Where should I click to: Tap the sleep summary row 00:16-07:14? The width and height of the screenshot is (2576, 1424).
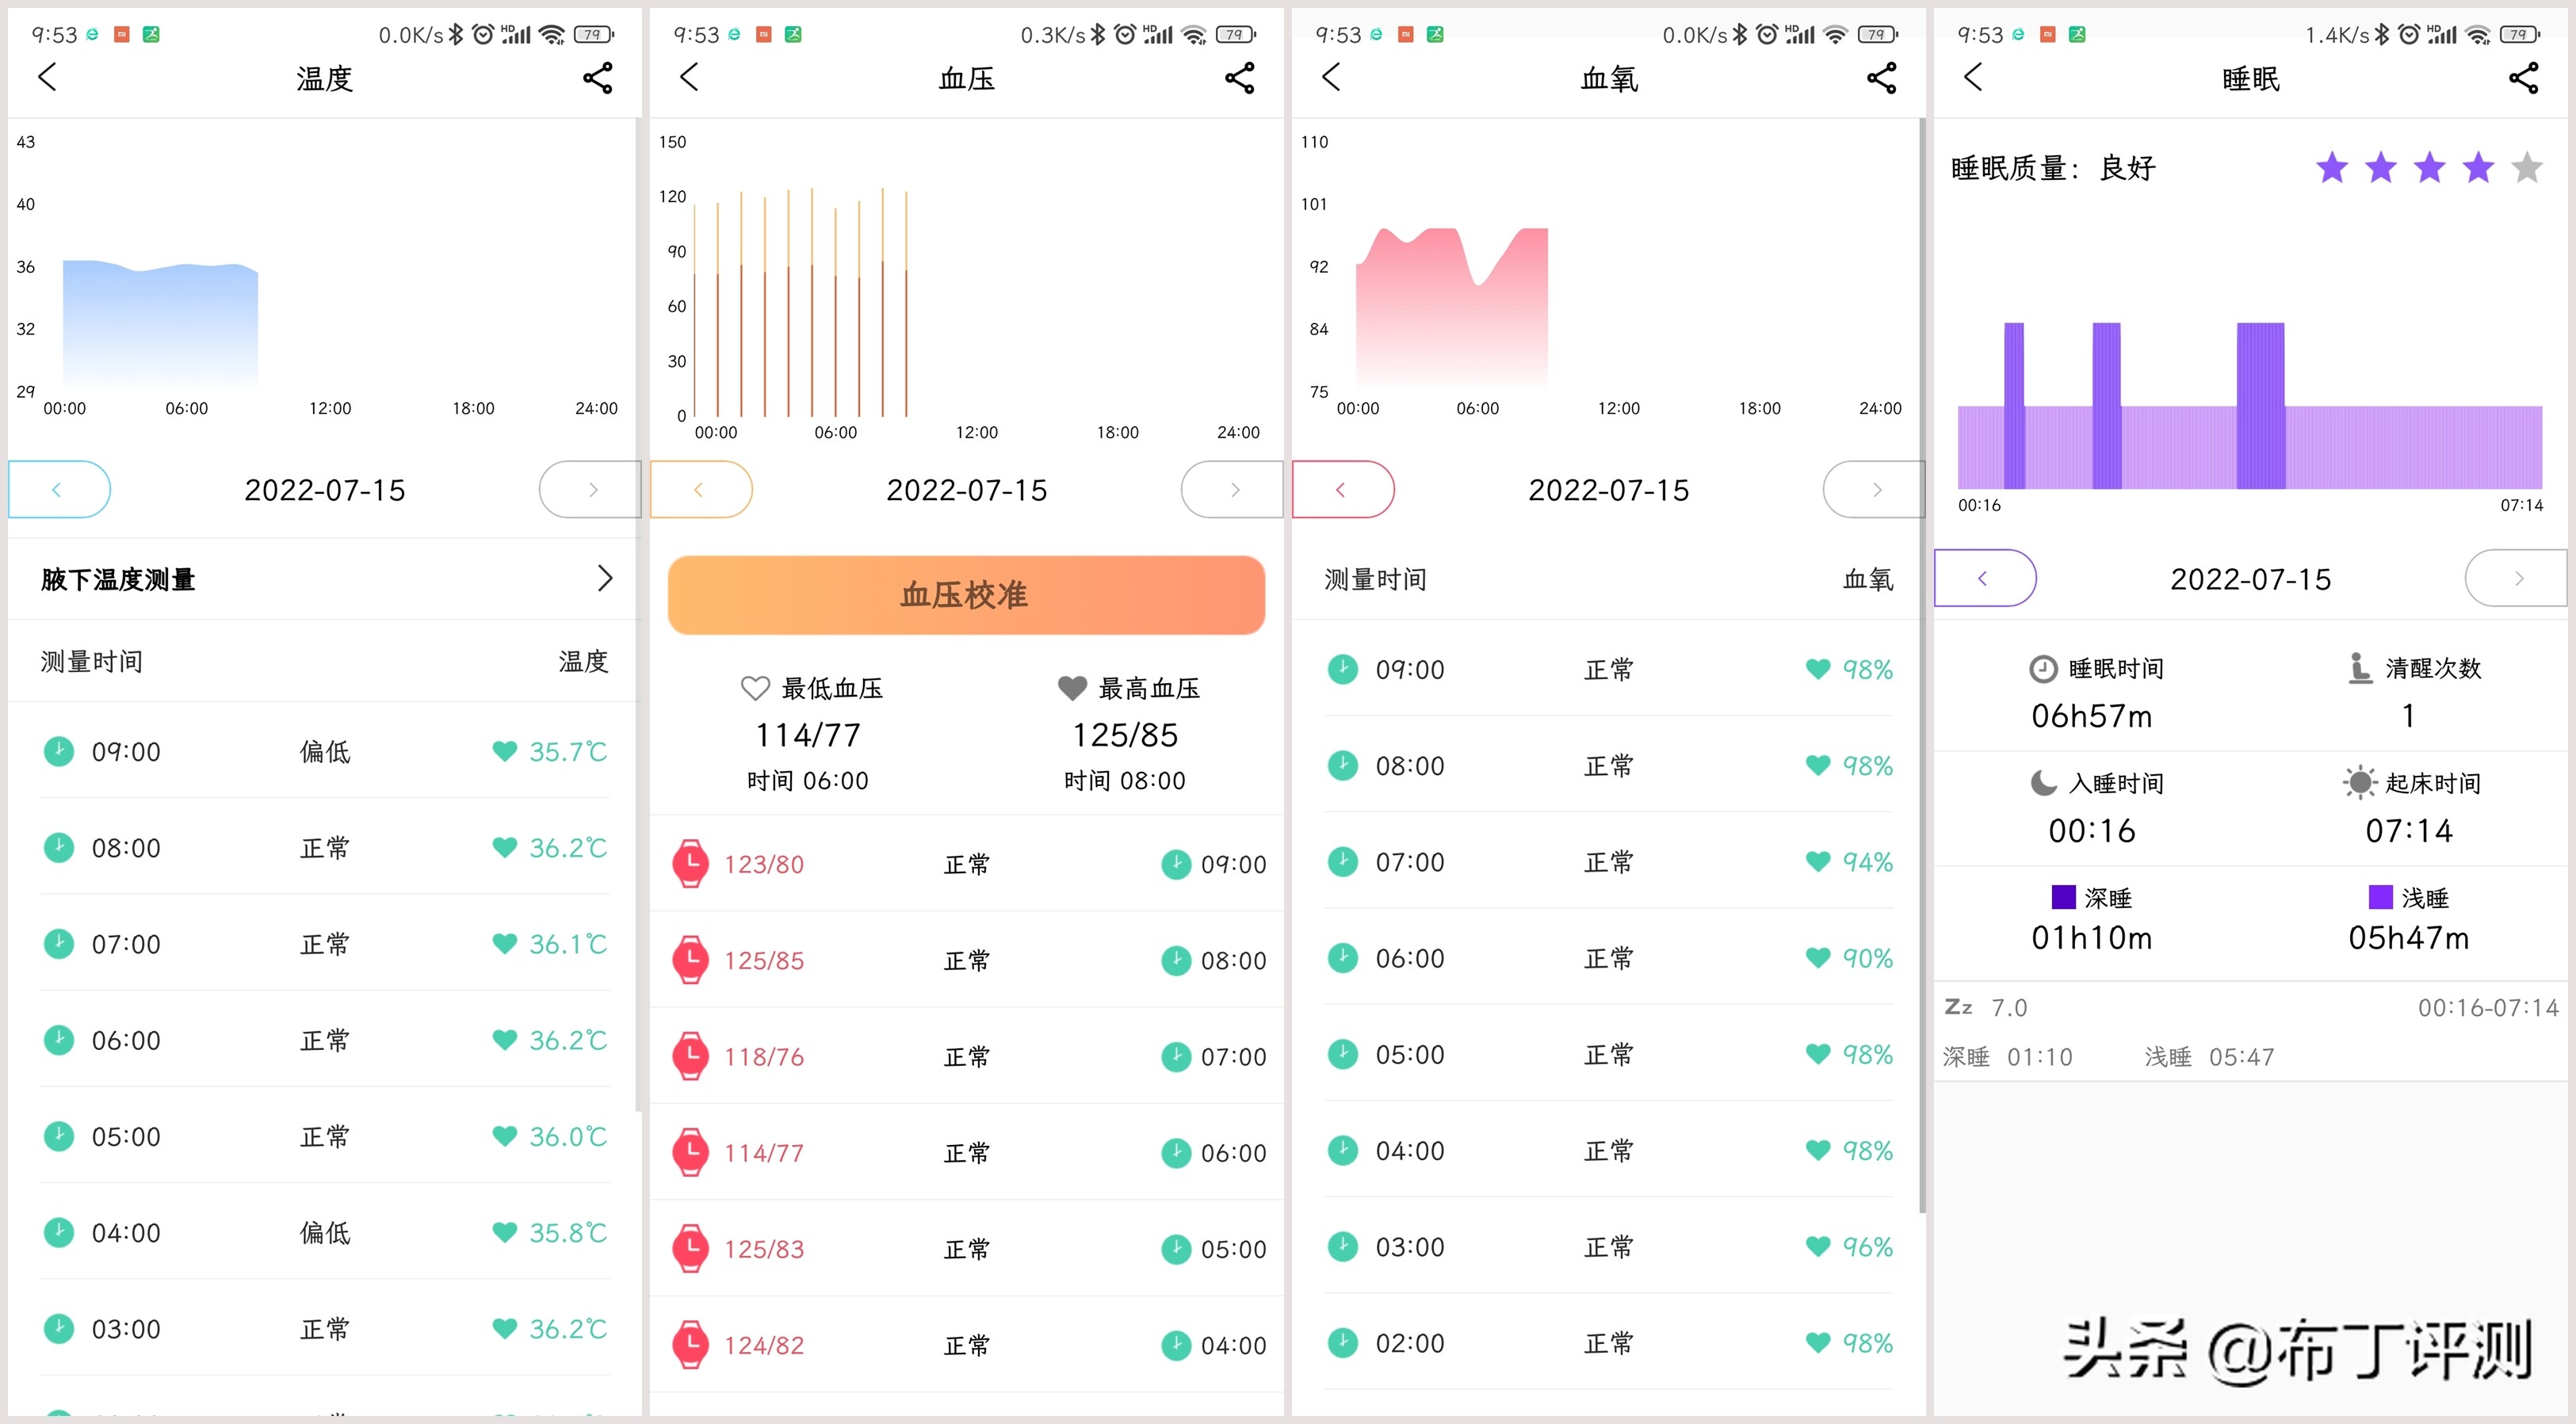tap(2250, 1031)
